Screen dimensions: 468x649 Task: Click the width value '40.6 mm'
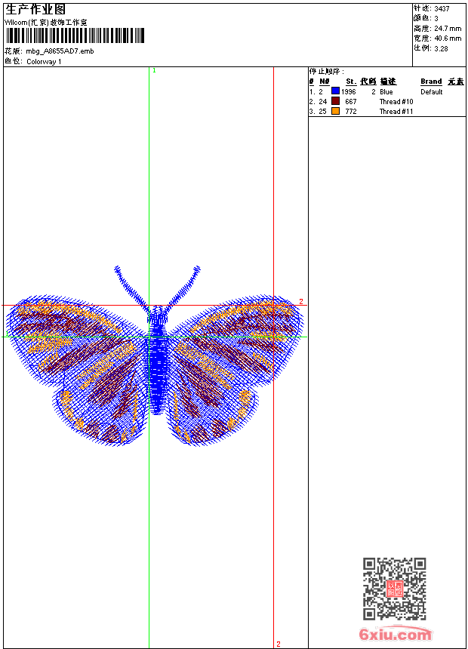click(448, 38)
